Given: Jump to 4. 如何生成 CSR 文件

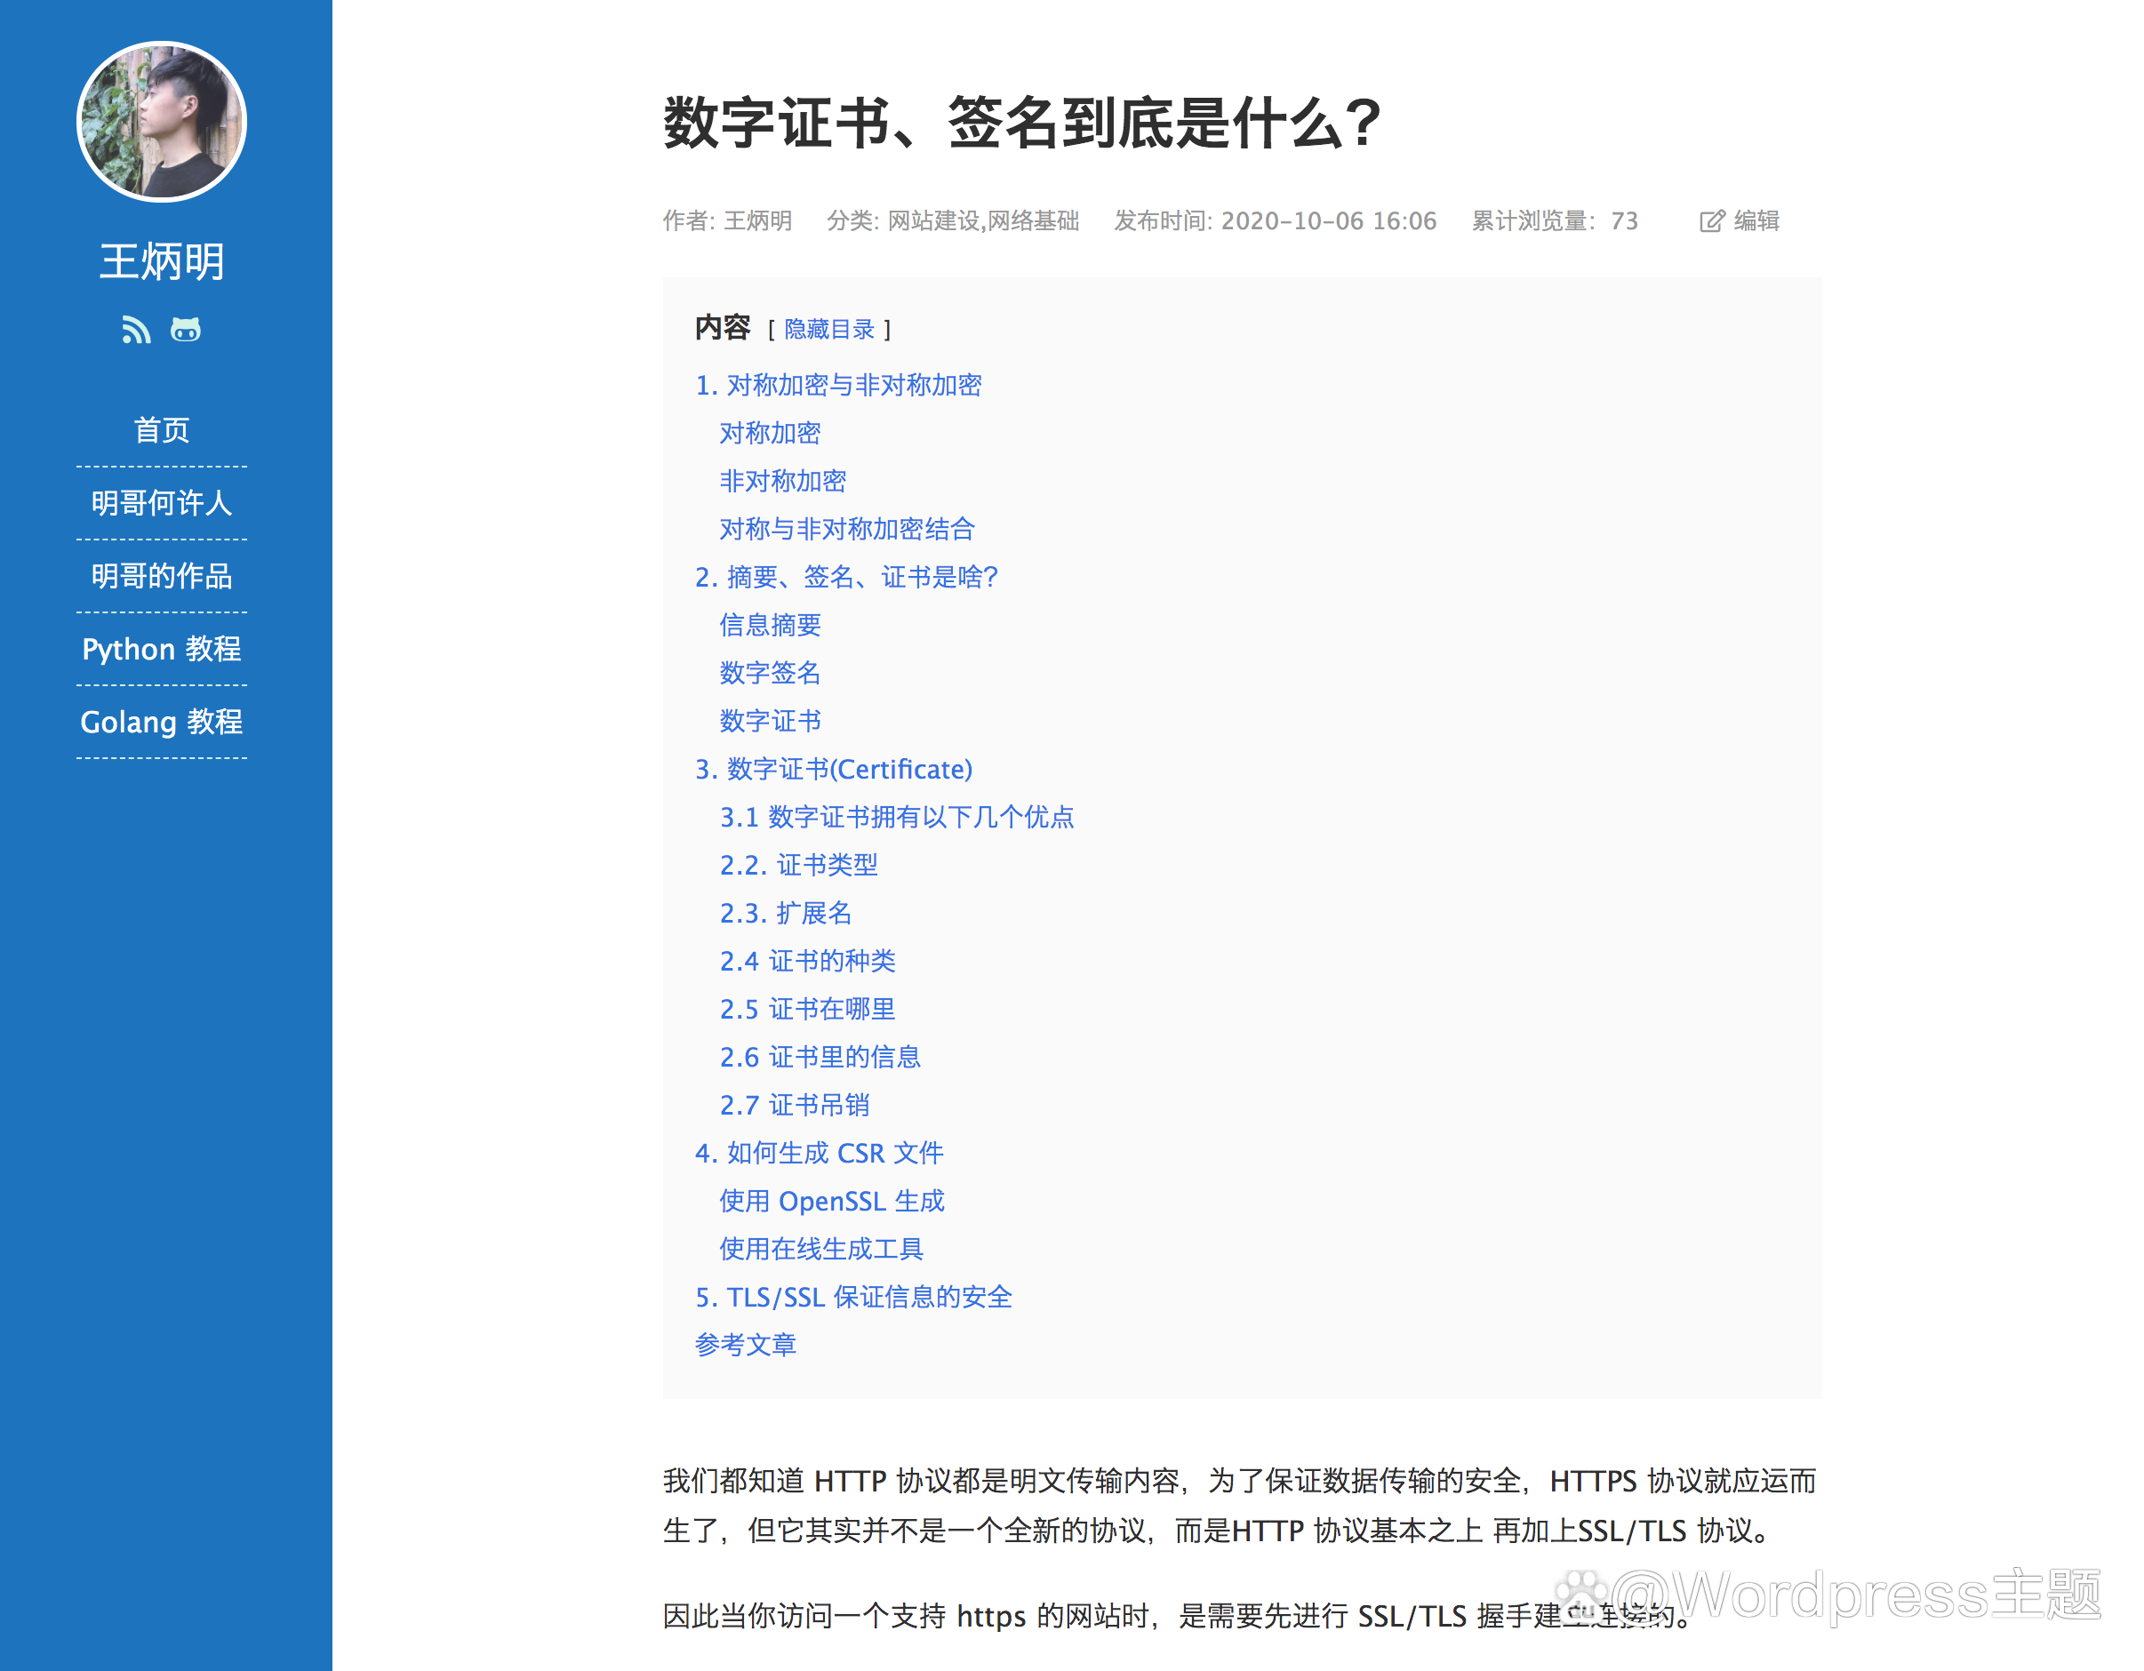Looking at the screenshot, I should coord(820,1154).
